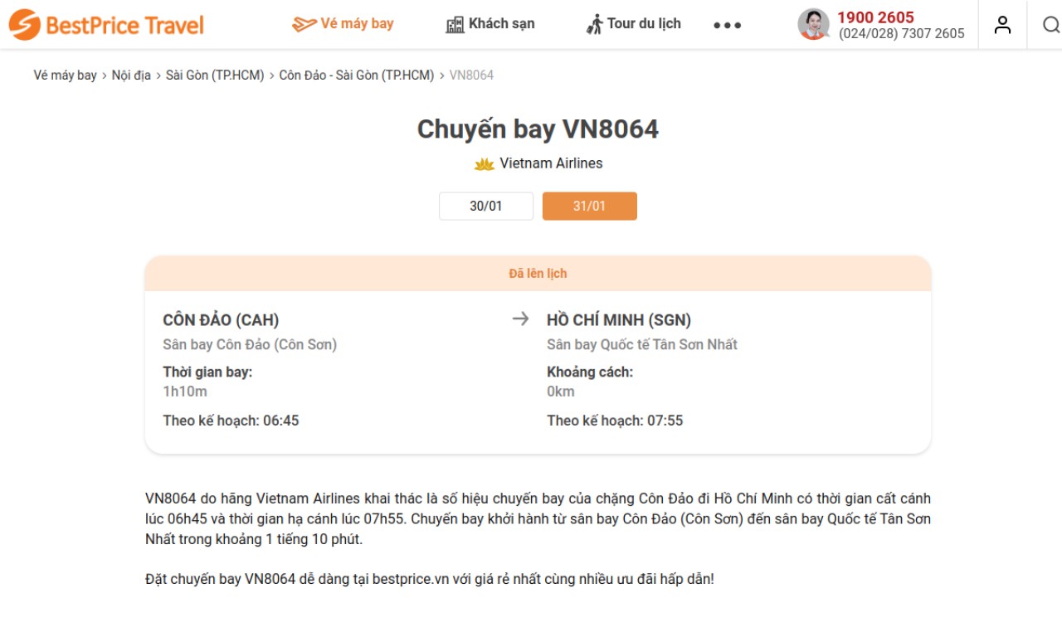Viewport: 1062px width, 637px height.
Task: Click the airplane icon beside Vé máy bay
Action: [304, 24]
